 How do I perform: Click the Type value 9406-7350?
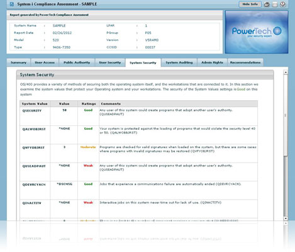pos(62,47)
